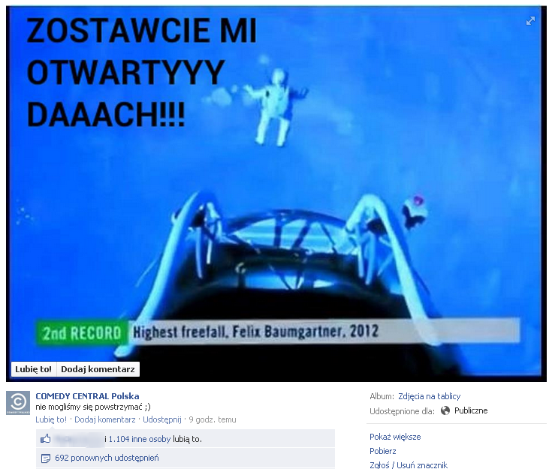The width and height of the screenshot is (555, 469).
Task: Open the "Zdjęcia na tablicy" album
Action: pyautogui.click(x=429, y=396)
